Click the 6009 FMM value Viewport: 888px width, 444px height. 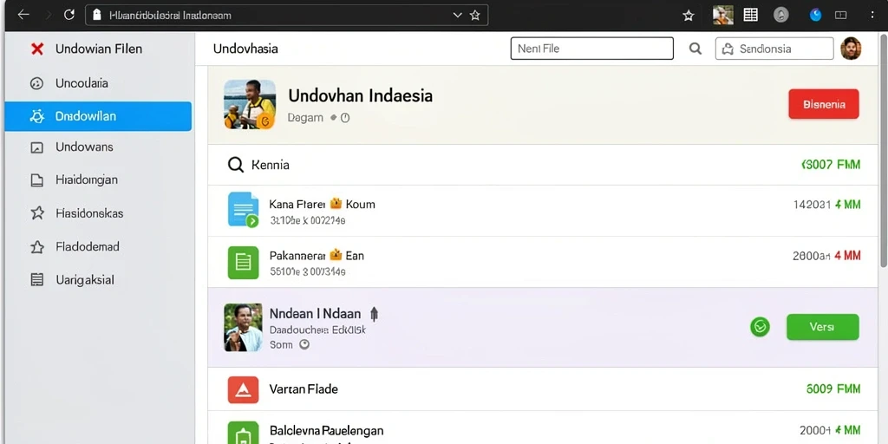coord(832,389)
